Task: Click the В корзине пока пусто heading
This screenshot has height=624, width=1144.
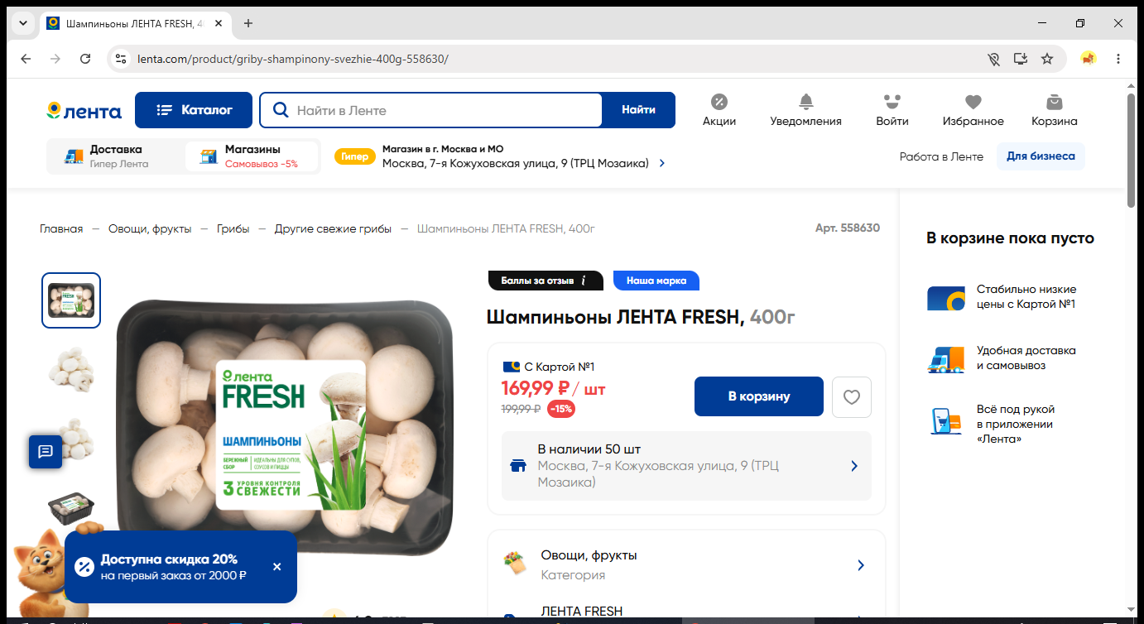Action: (x=1010, y=238)
